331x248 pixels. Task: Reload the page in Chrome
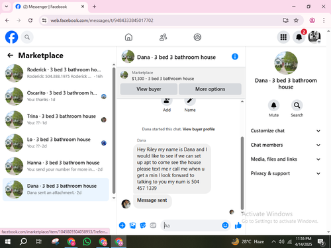[30, 21]
